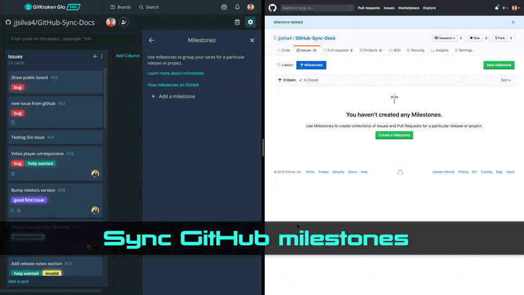
Task: Click the New milestone button
Action: [x=499, y=65]
